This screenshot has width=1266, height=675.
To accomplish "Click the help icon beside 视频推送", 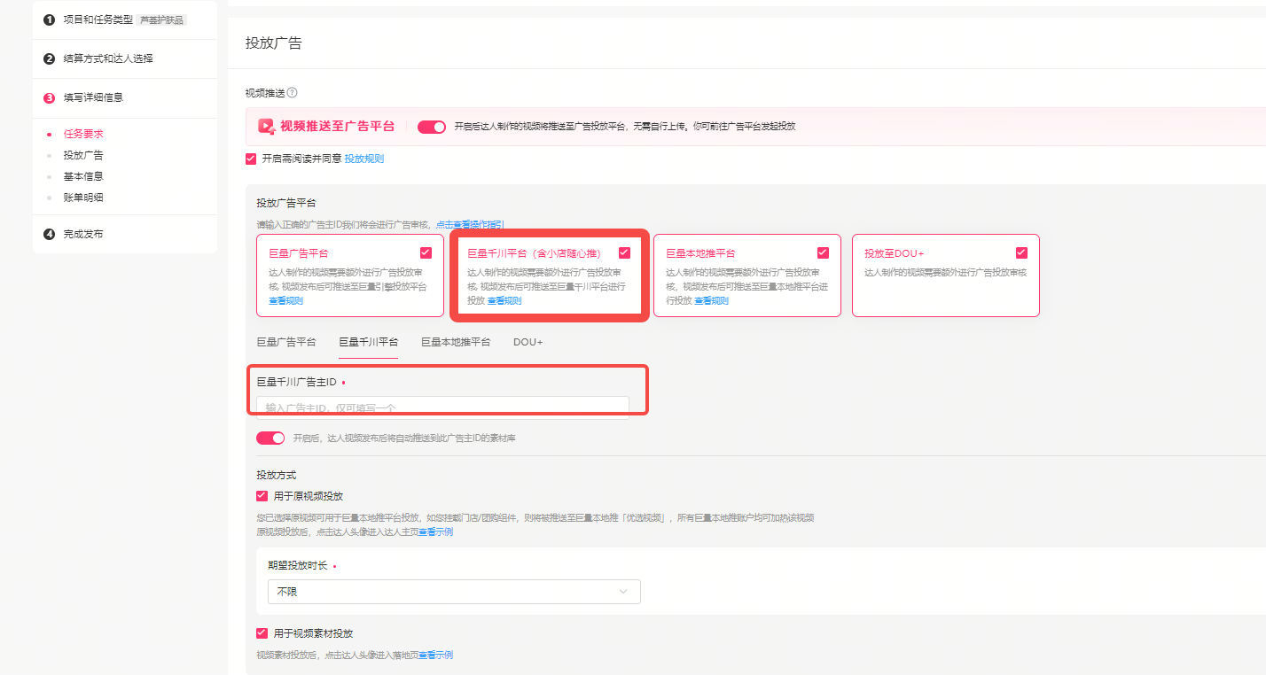I will click(293, 93).
